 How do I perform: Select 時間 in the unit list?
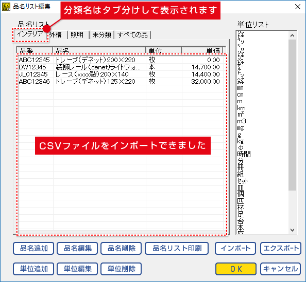(x=244, y=154)
